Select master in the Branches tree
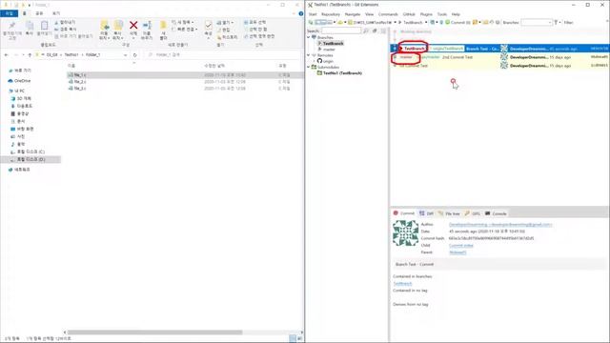Image resolution: width=610 pixels, height=343 pixels. pos(329,50)
